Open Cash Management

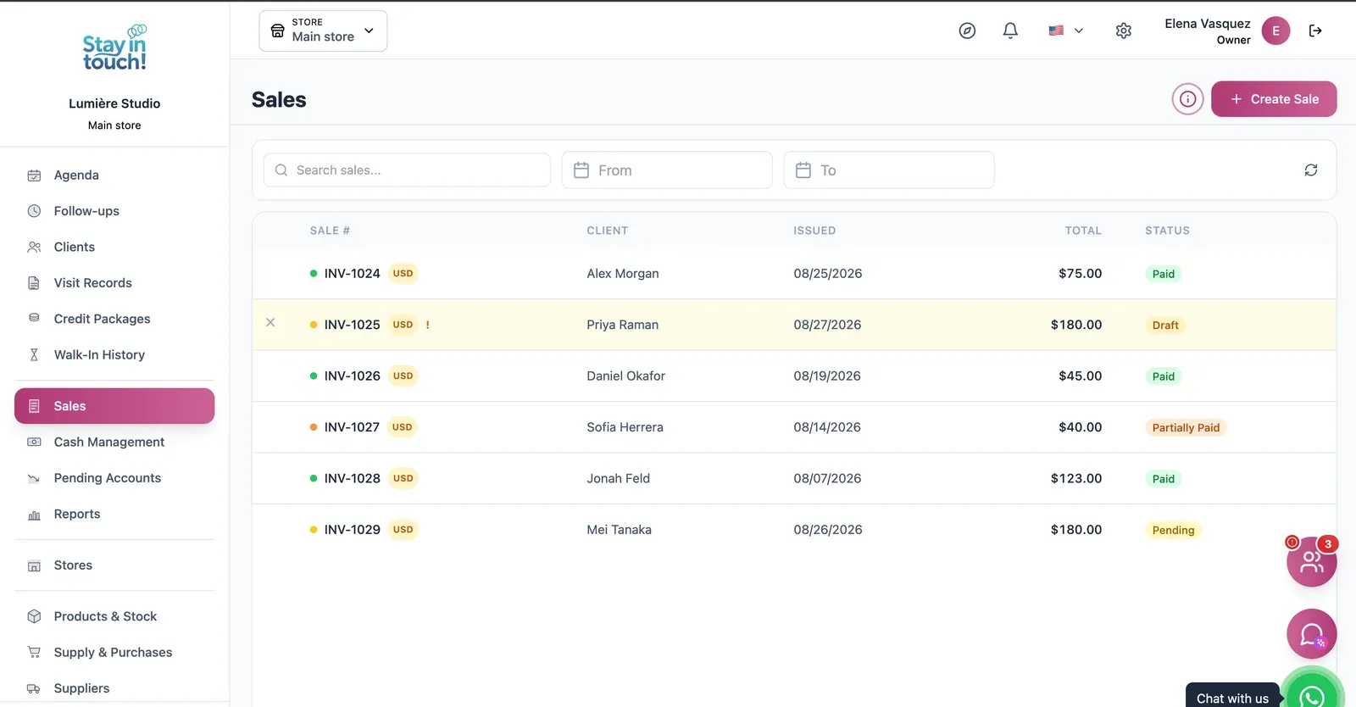(x=114, y=442)
